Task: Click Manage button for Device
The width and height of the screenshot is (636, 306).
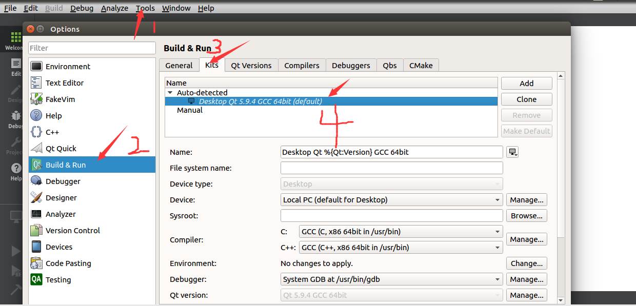Action: (527, 200)
